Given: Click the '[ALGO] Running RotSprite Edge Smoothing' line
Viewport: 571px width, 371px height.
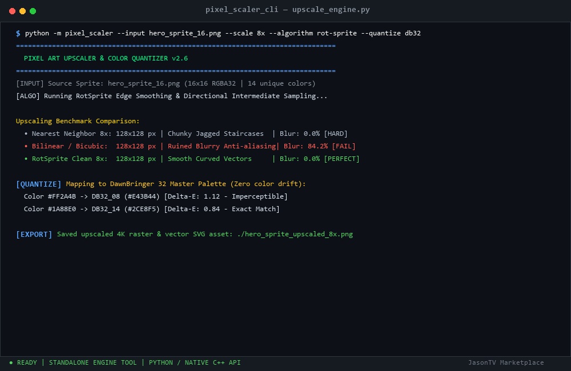Looking at the screenshot, I should point(171,96).
